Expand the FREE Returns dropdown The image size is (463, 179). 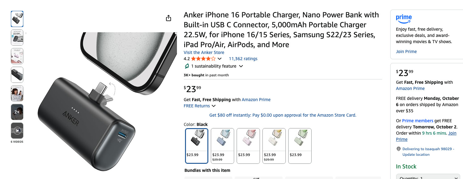coord(214,106)
